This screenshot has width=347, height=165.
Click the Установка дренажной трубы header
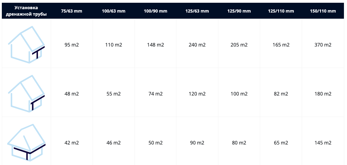coord(26,11)
